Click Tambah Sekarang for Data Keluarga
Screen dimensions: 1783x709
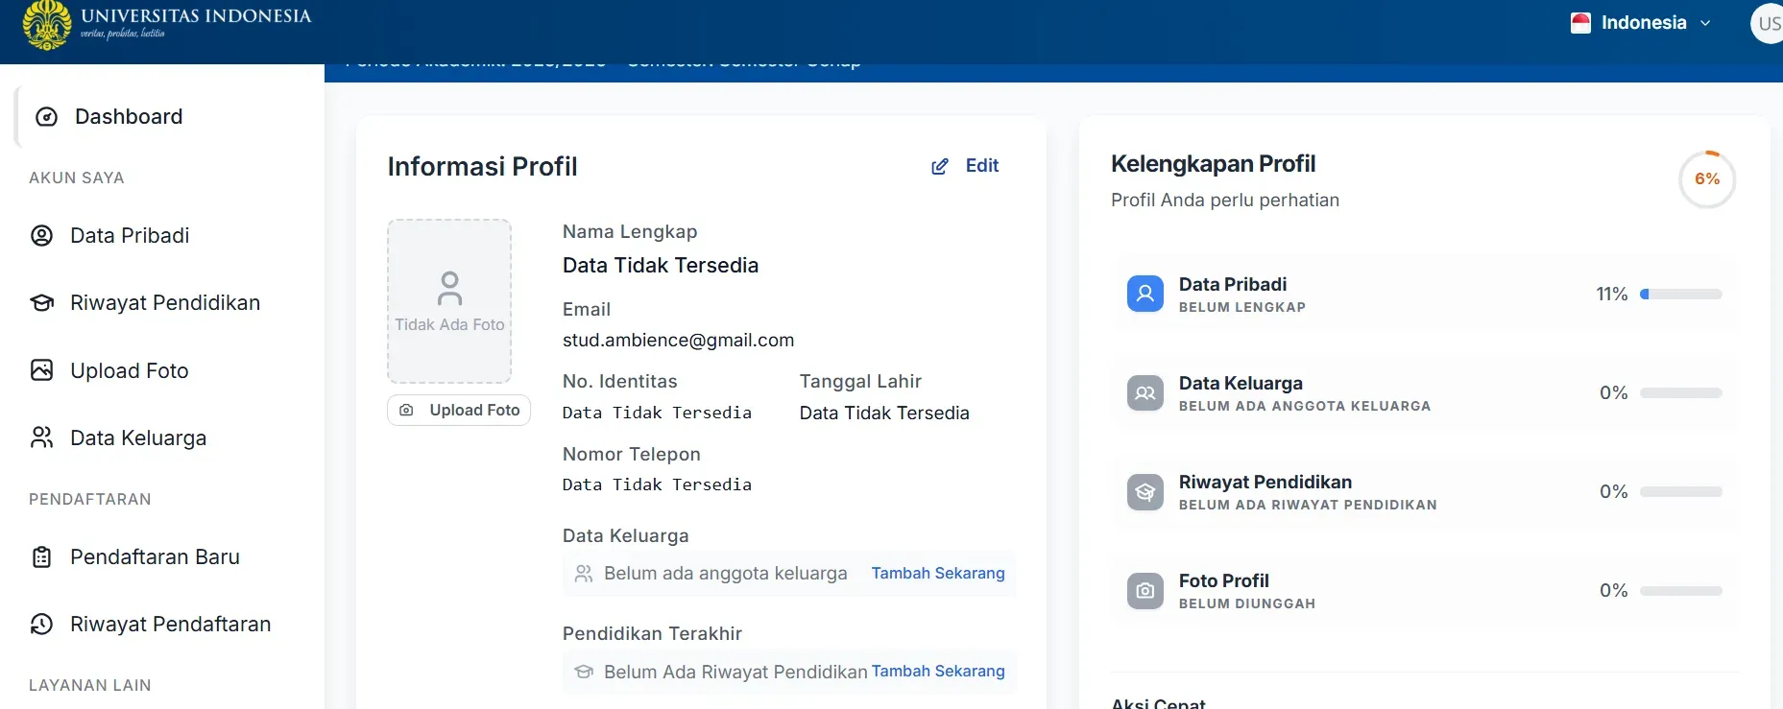tap(938, 573)
